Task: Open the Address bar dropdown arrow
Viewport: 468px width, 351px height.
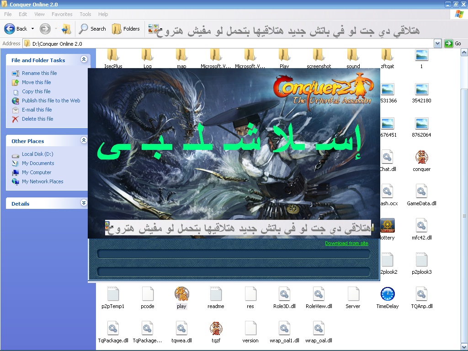Action: [437, 43]
